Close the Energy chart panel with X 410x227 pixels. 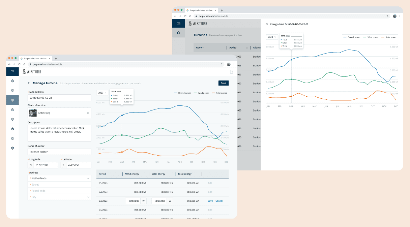(267, 24)
